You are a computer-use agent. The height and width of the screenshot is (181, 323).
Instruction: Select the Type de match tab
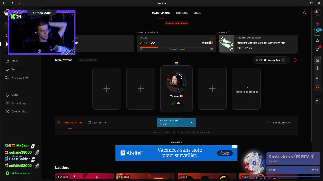coord(70,123)
